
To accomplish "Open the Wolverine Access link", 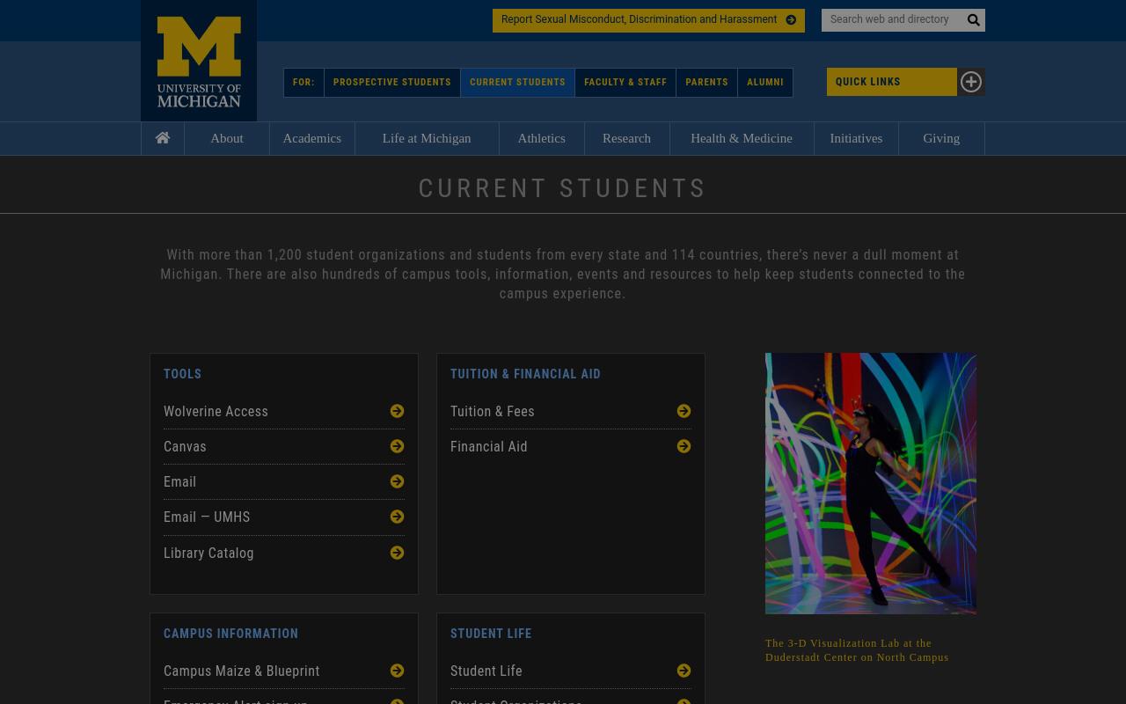I will point(284,411).
